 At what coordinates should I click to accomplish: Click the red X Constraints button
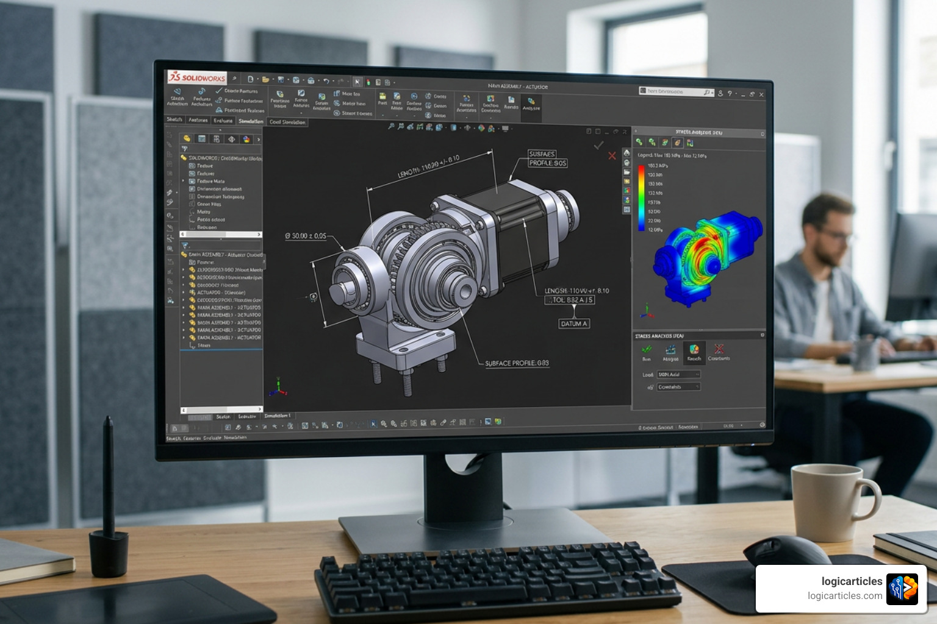click(x=719, y=352)
